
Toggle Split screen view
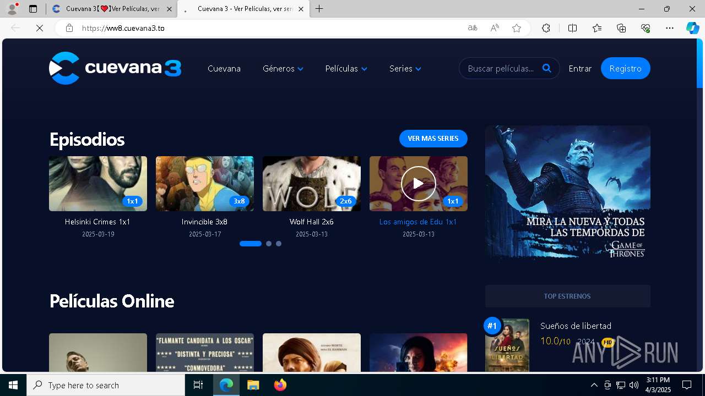tap(572, 28)
